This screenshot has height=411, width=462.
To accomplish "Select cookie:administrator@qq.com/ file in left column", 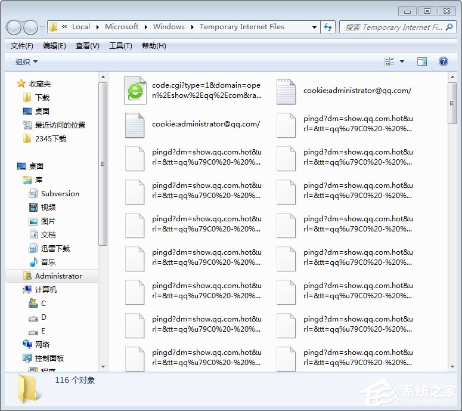I will click(x=193, y=125).
